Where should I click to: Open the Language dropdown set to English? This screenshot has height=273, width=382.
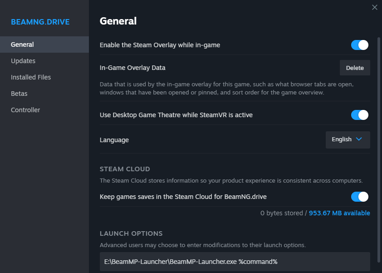click(348, 140)
